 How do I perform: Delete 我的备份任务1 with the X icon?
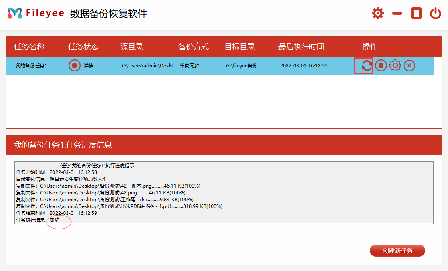coord(409,65)
